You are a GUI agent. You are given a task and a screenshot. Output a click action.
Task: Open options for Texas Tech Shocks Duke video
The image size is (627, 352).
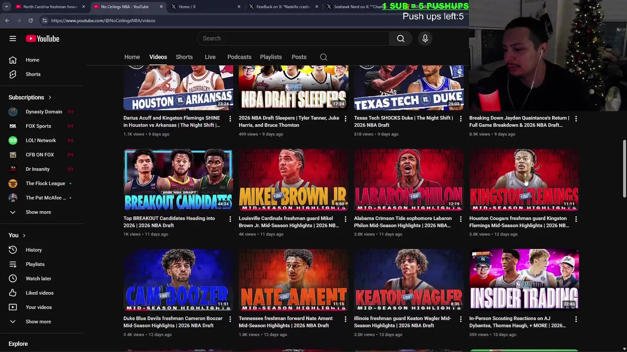[x=460, y=119]
